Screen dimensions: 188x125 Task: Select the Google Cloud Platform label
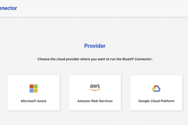[157, 101]
